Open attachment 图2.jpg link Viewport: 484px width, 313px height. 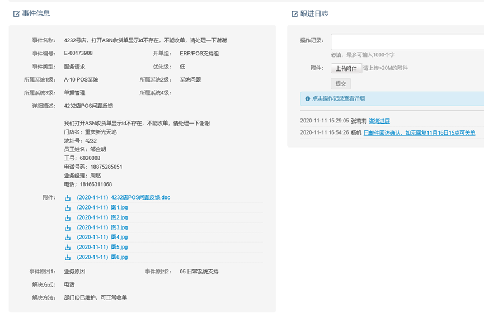click(102, 217)
